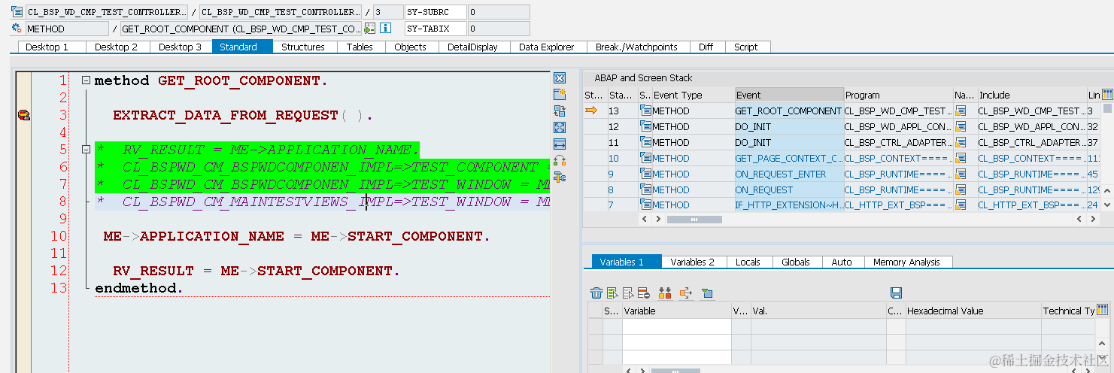Click the green arrow navigate-to-source icon

[369, 29]
